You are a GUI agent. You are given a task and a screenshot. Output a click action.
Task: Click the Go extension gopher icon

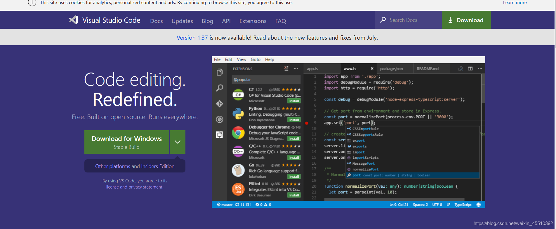(238, 170)
